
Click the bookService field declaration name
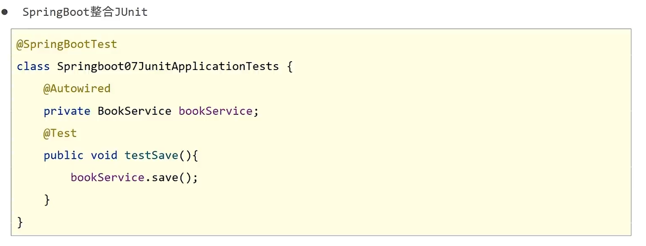pyautogui.click(x=215, y=111)
